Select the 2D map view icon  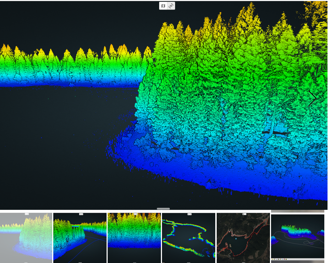tap(163, 6)
